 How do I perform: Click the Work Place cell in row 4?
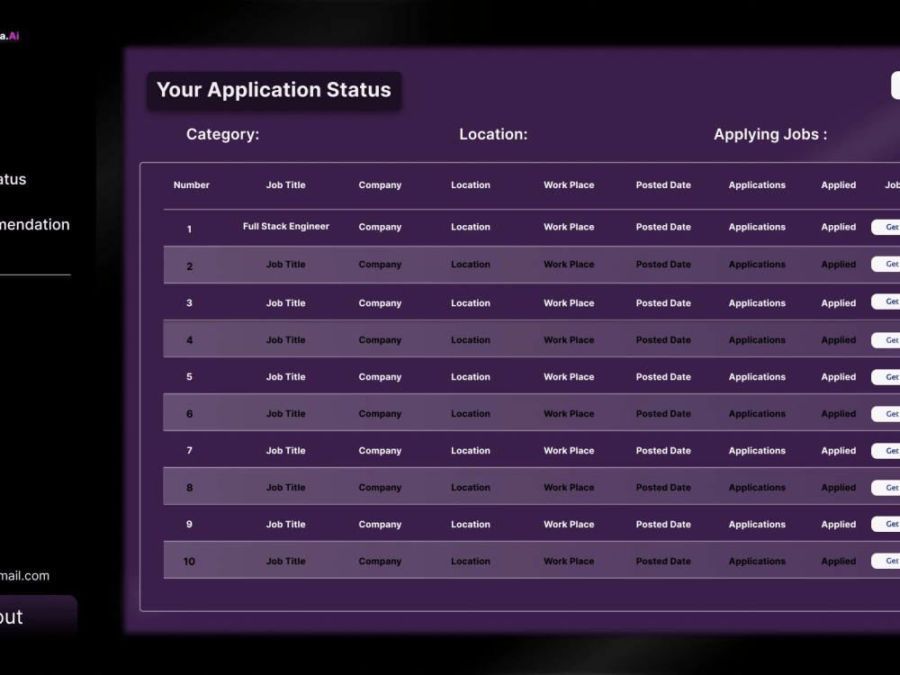569,340
